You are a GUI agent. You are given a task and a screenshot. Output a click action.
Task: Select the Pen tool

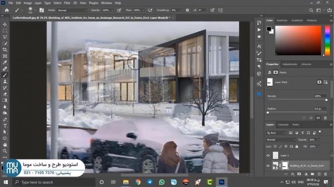(x=5, y=119)
